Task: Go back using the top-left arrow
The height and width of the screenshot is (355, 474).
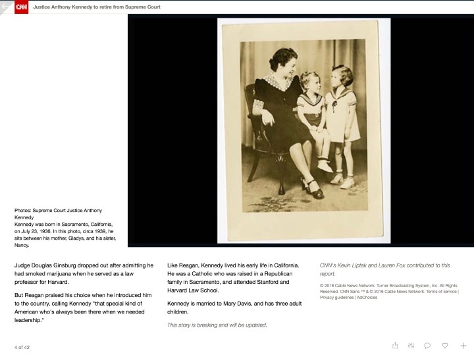Action: (x=6, y=7)
